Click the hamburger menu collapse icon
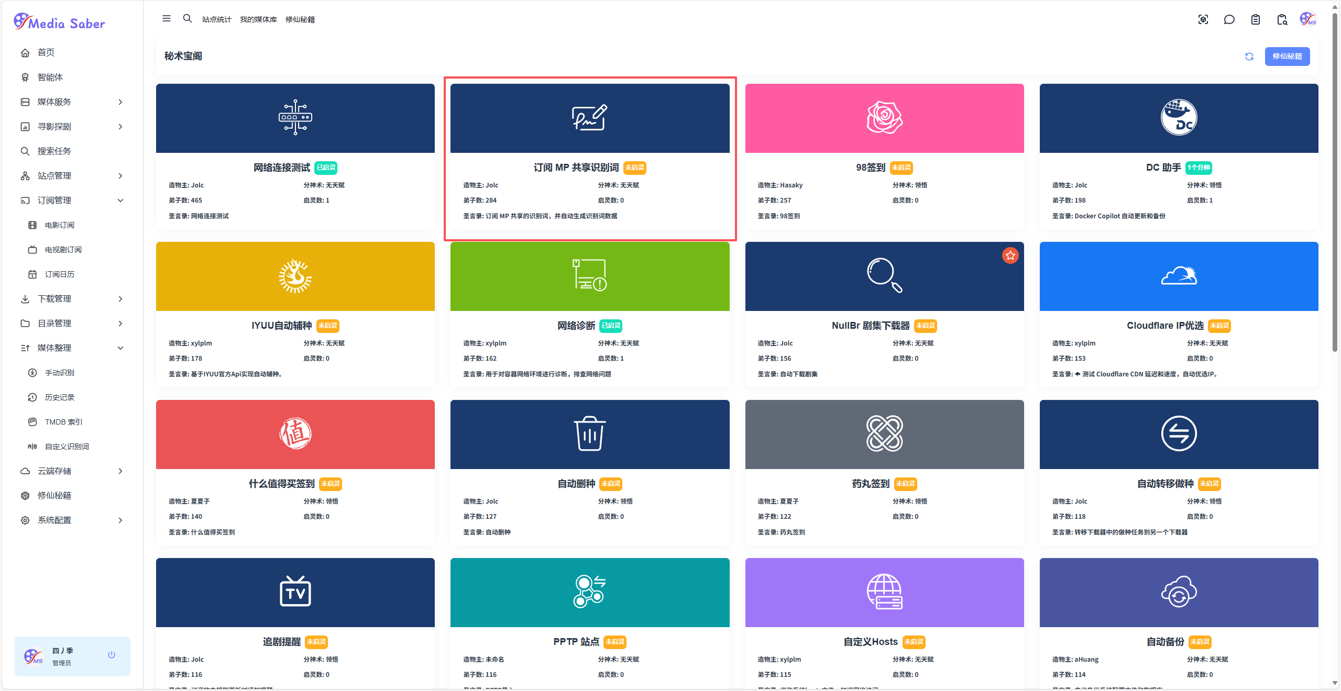1341x691 pixels. (167, 19)
